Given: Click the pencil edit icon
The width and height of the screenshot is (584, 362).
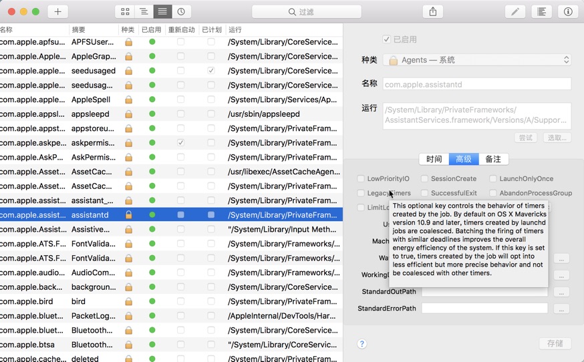Looking at the screenshot, I should click(x=515, y=11).
